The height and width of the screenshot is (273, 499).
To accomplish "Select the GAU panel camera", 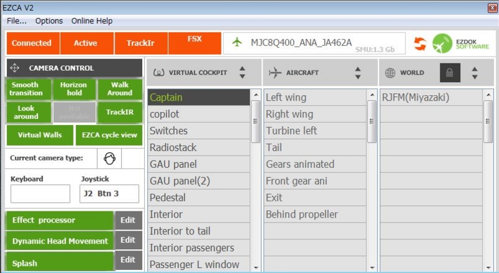I will click(198, 164).
